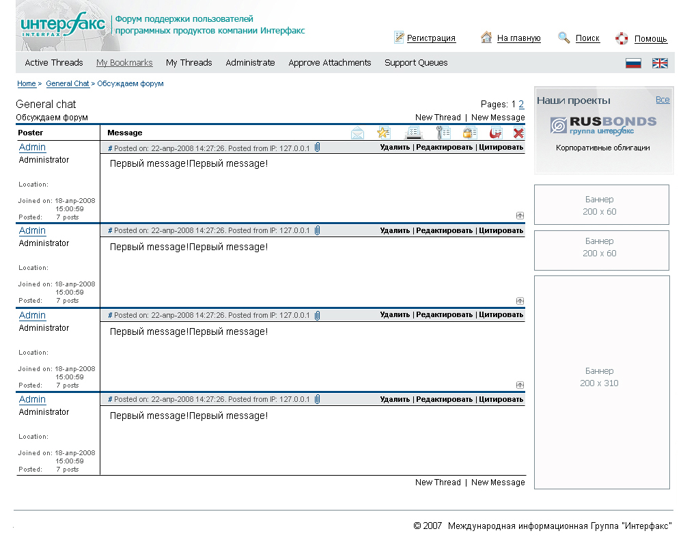Screen dimensions: 683x557
Task: Lock the thread using the padlock icon
Action: pyautogui.click(x=469, y=133)
